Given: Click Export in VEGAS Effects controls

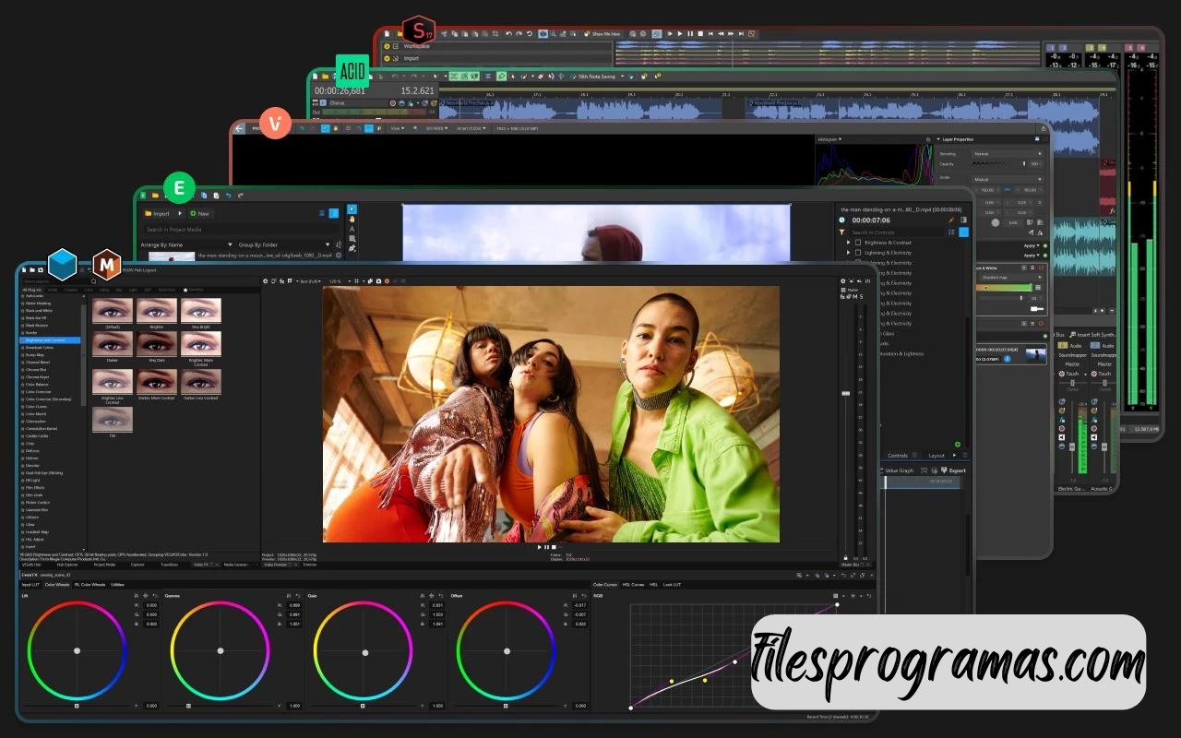Looking at the screenshot, I should click(x=954, y=470).
